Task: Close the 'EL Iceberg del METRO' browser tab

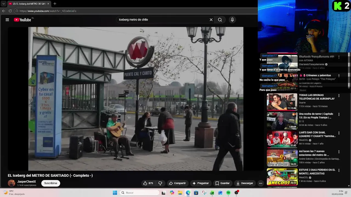Action: [x=48, y=4]
